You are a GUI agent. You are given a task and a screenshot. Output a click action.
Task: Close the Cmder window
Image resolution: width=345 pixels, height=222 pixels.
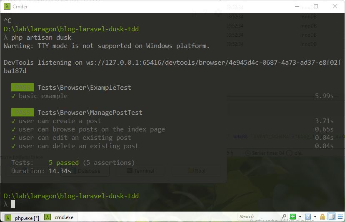pyautogui.click(x=335, y=6)
